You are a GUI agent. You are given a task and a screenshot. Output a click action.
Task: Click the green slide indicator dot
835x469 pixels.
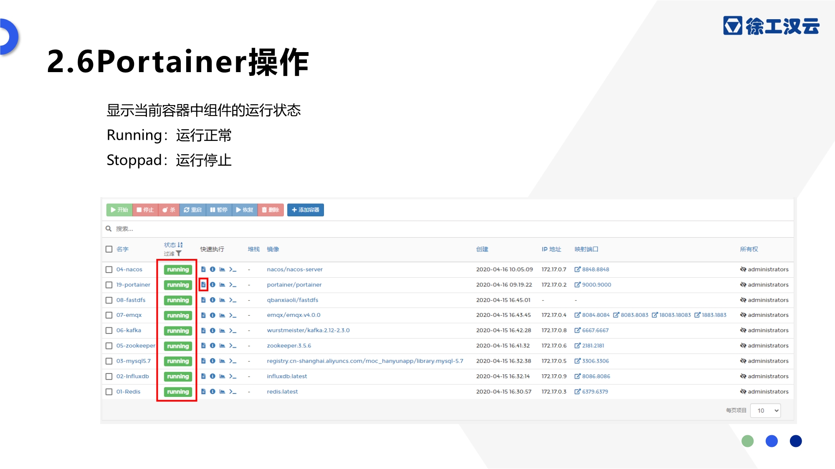(747, 441)
